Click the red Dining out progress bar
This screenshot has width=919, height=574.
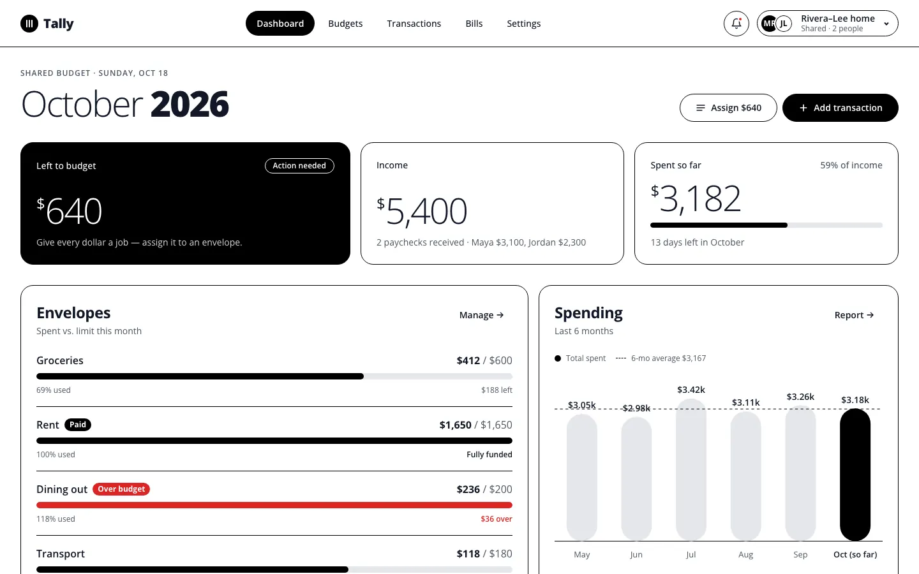pyautogui.click(x=274, y=505)
